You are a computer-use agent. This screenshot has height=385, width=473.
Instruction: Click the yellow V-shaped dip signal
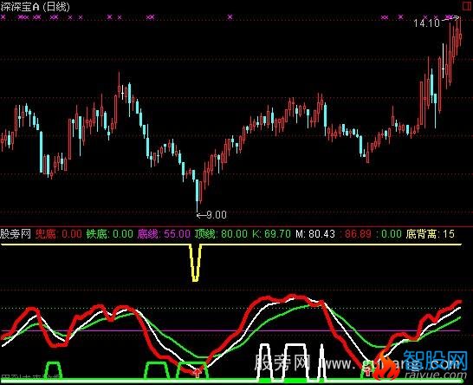(x=196, y=263)
